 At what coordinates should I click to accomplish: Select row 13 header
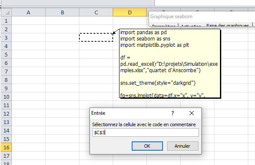(x=6, y=122)
